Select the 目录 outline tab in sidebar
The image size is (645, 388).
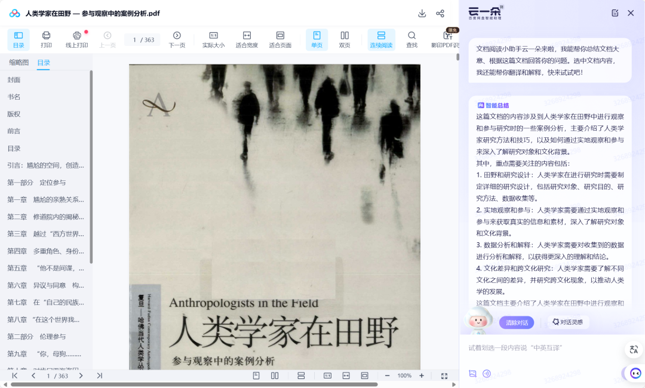pyautogui.click(x=44, y=63)
